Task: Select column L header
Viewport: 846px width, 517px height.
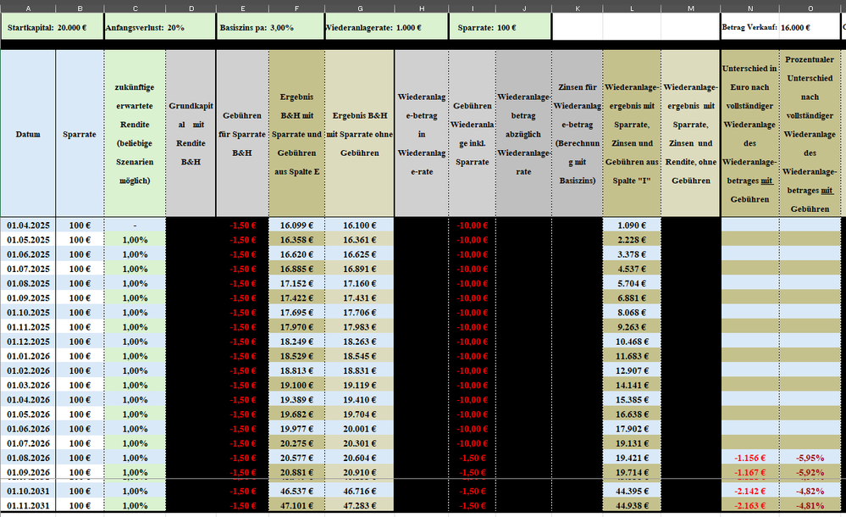Action: (x=632, y=8)
